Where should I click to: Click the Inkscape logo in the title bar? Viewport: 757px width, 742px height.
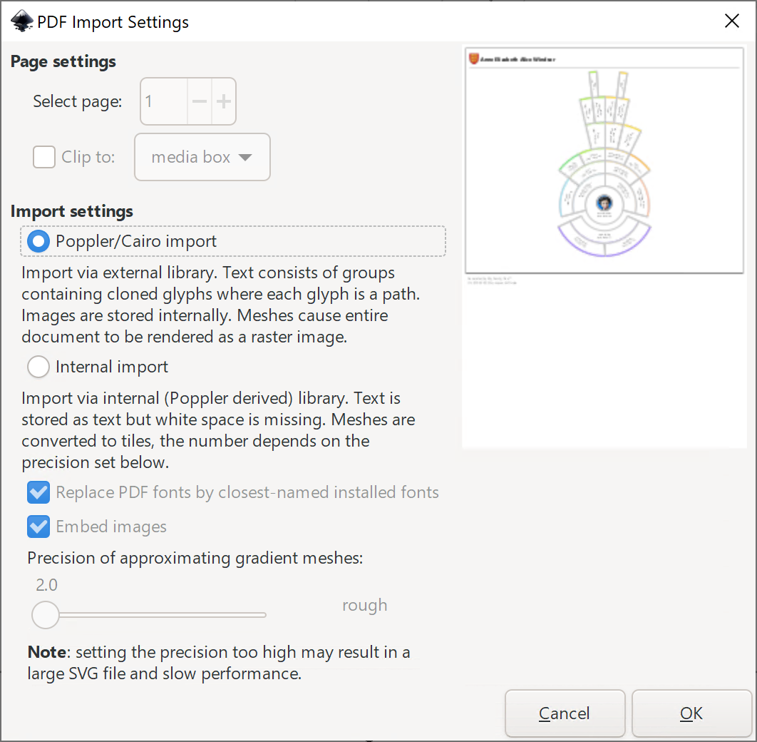click(21, 21)
